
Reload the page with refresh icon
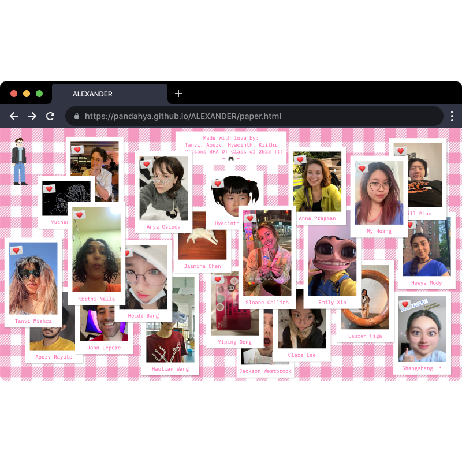tap(50, 116)
